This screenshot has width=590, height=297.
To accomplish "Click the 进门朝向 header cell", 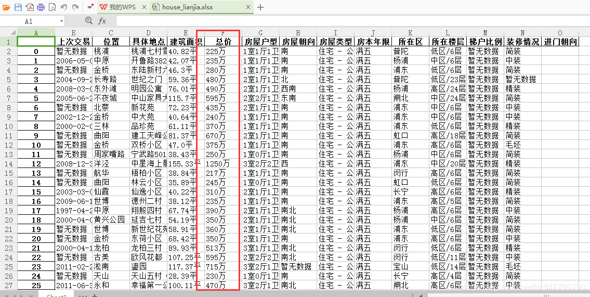I will 560,42.
